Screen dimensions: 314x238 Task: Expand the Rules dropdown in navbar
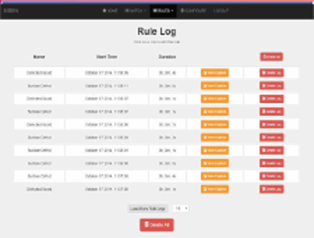point(163,11)
